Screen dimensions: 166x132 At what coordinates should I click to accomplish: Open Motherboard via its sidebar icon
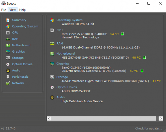pos(8,45)
